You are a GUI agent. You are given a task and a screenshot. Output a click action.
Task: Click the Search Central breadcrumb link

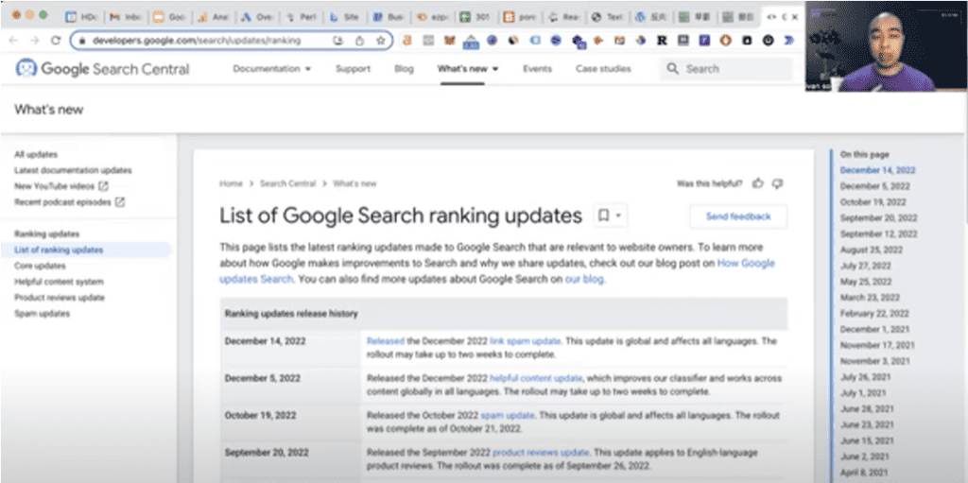pos(287,183)
